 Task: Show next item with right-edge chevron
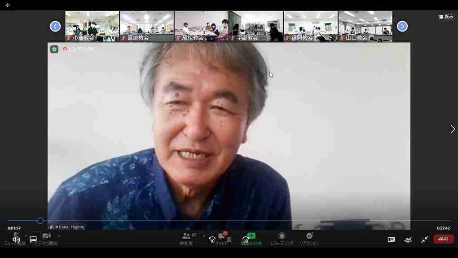(x=453, y=129)
